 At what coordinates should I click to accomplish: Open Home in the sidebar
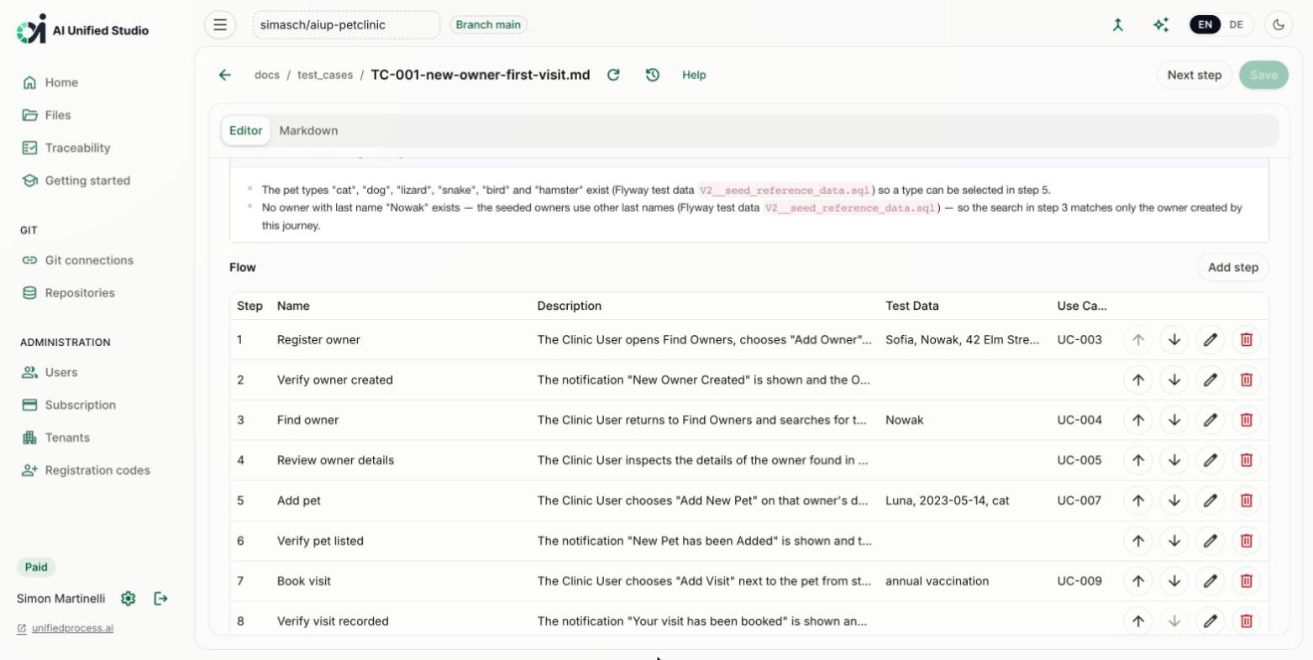61,82
